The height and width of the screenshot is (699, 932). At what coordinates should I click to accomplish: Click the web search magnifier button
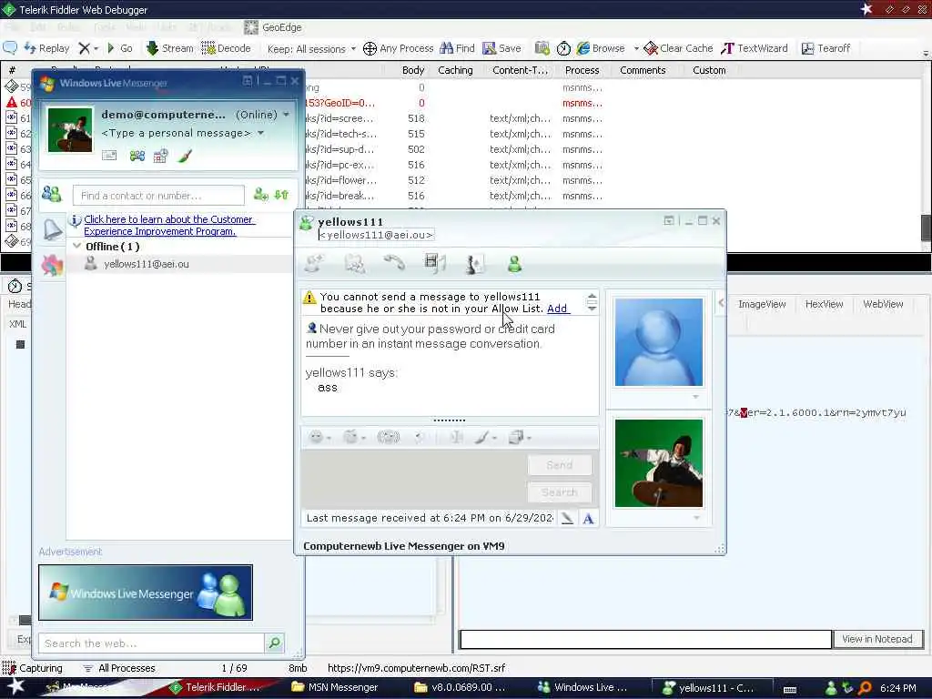(x=275, y=643)
